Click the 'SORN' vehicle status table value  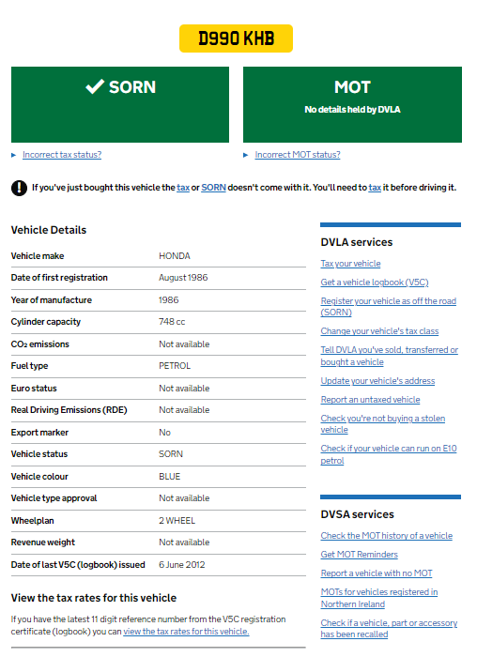tap(171, 454)
